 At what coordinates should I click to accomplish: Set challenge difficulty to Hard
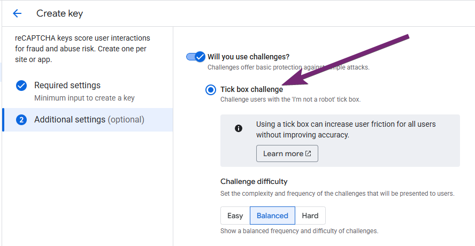310,216
